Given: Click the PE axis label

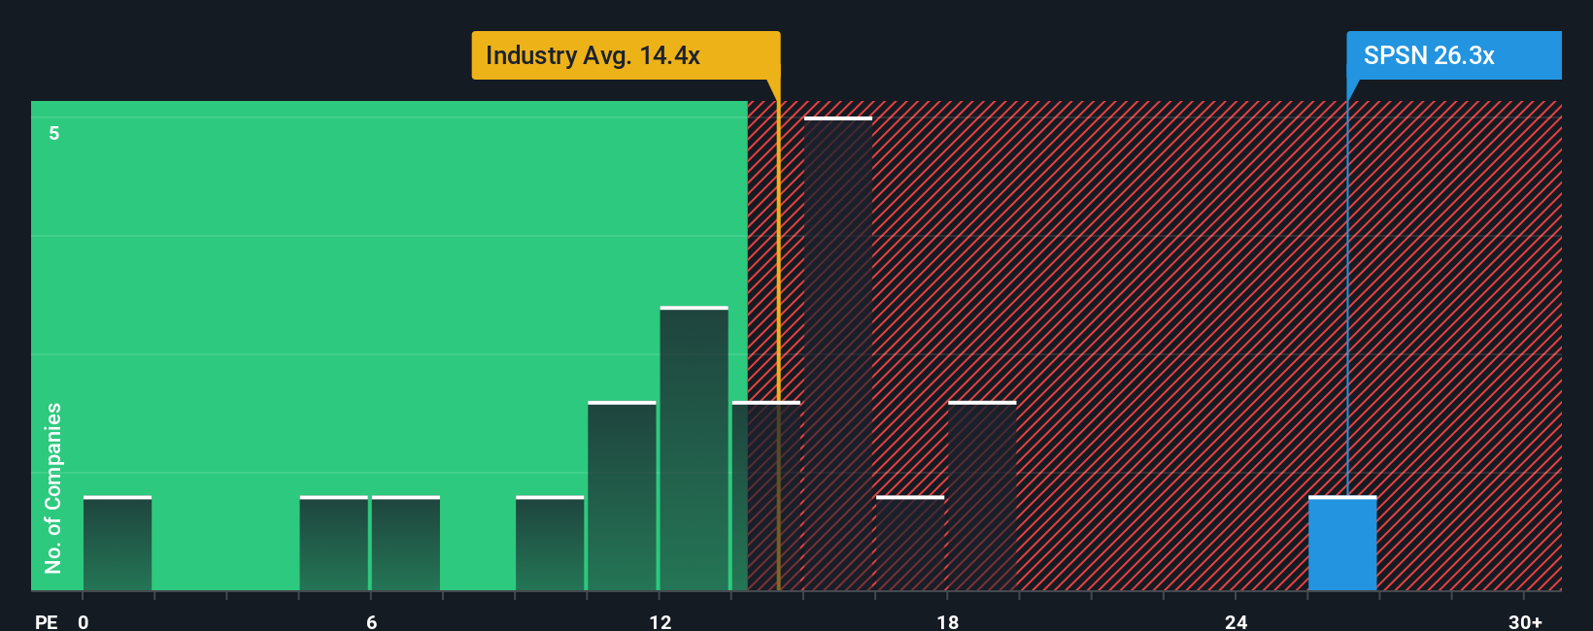Looking at the screenshot, I should point(47,621).
